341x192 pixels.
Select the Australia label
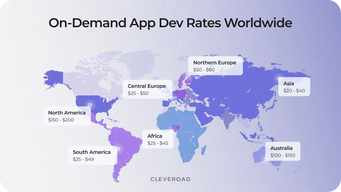pos(281,148)
